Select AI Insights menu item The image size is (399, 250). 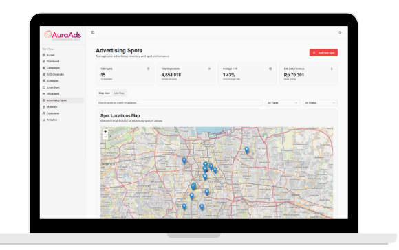(x=63, y=81)
